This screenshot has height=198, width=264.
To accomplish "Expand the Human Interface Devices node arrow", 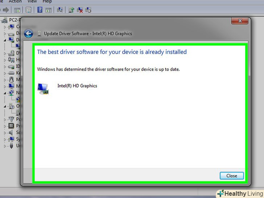I will [5, 60].
